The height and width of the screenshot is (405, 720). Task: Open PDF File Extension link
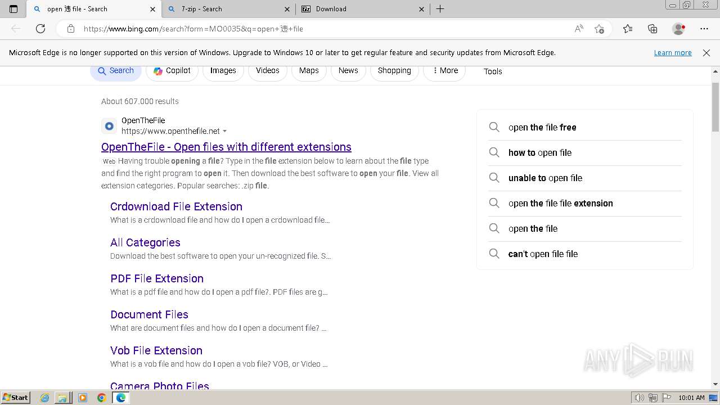[x=157, y=278]
